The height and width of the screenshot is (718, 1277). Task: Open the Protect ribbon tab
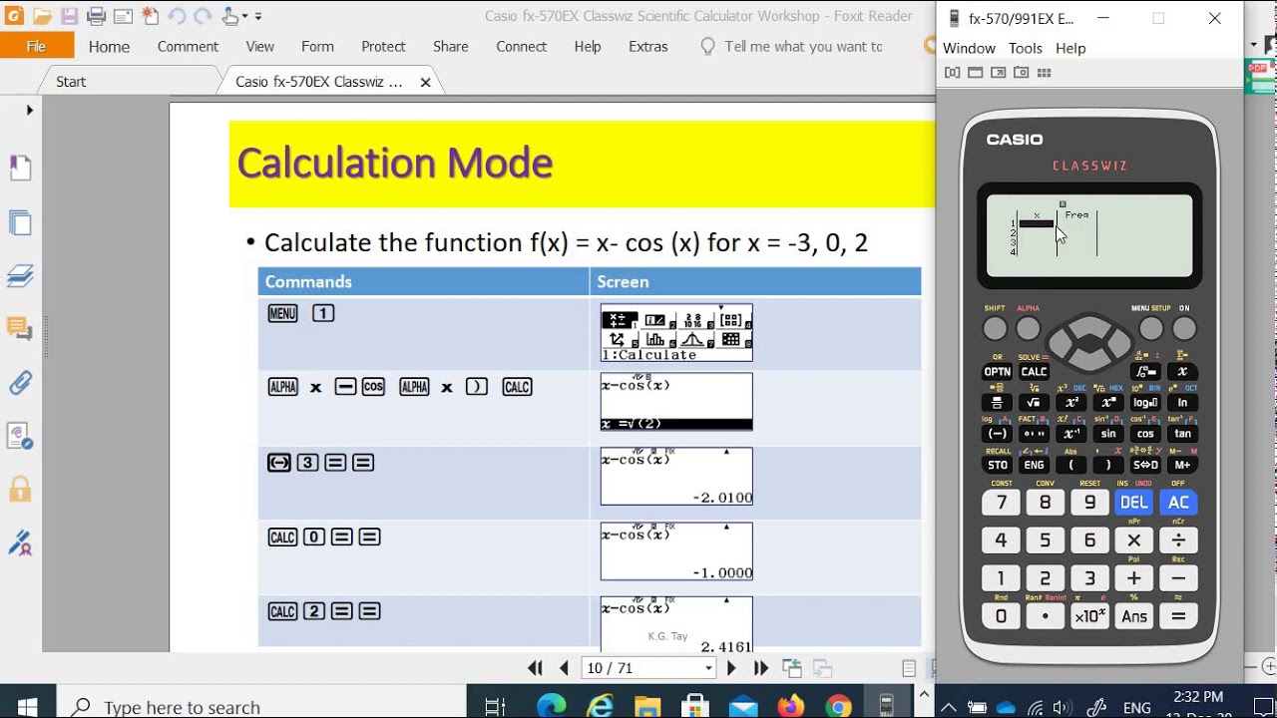(383, 46)
